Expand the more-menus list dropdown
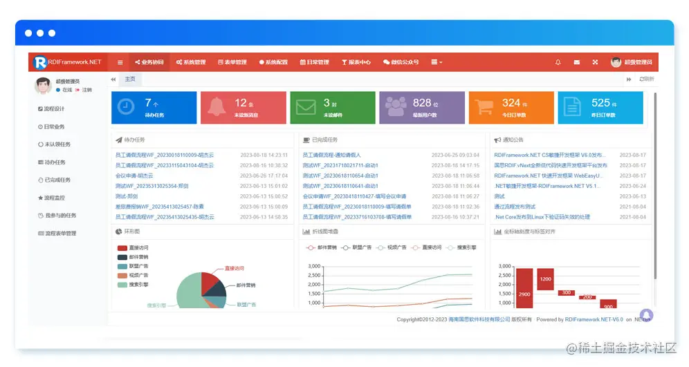 click(437, 62)
